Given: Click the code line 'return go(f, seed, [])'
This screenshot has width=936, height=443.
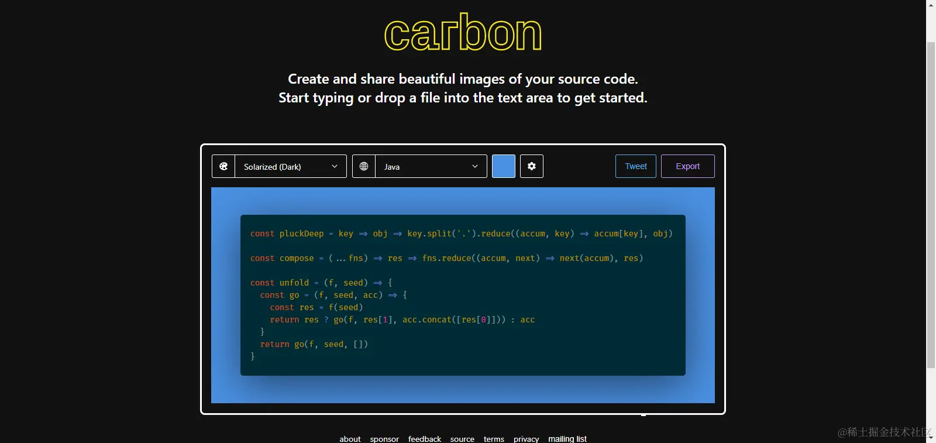Looking at the screenshot, I should coord(314,344).
